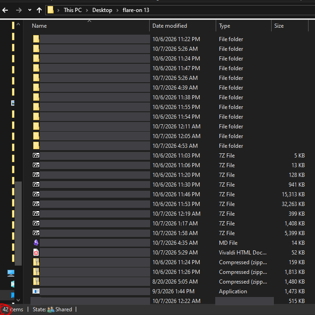Click the '42 items' status text
The height and width of the screenshot is (315, 315).
(x=13, y=309)
